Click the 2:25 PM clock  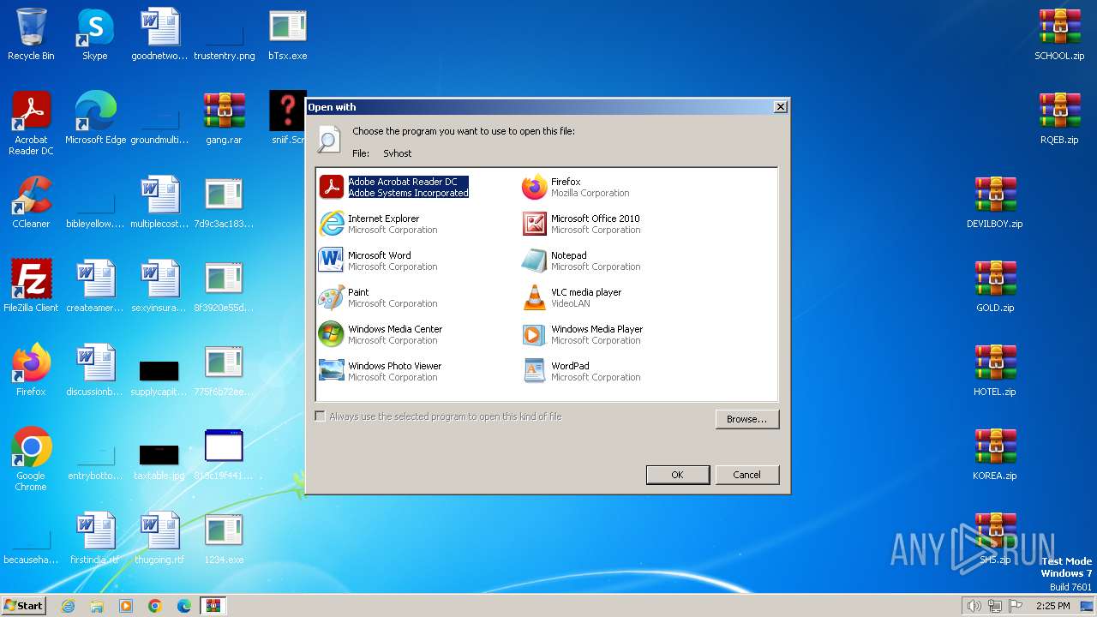click(x=1052, y=606)
